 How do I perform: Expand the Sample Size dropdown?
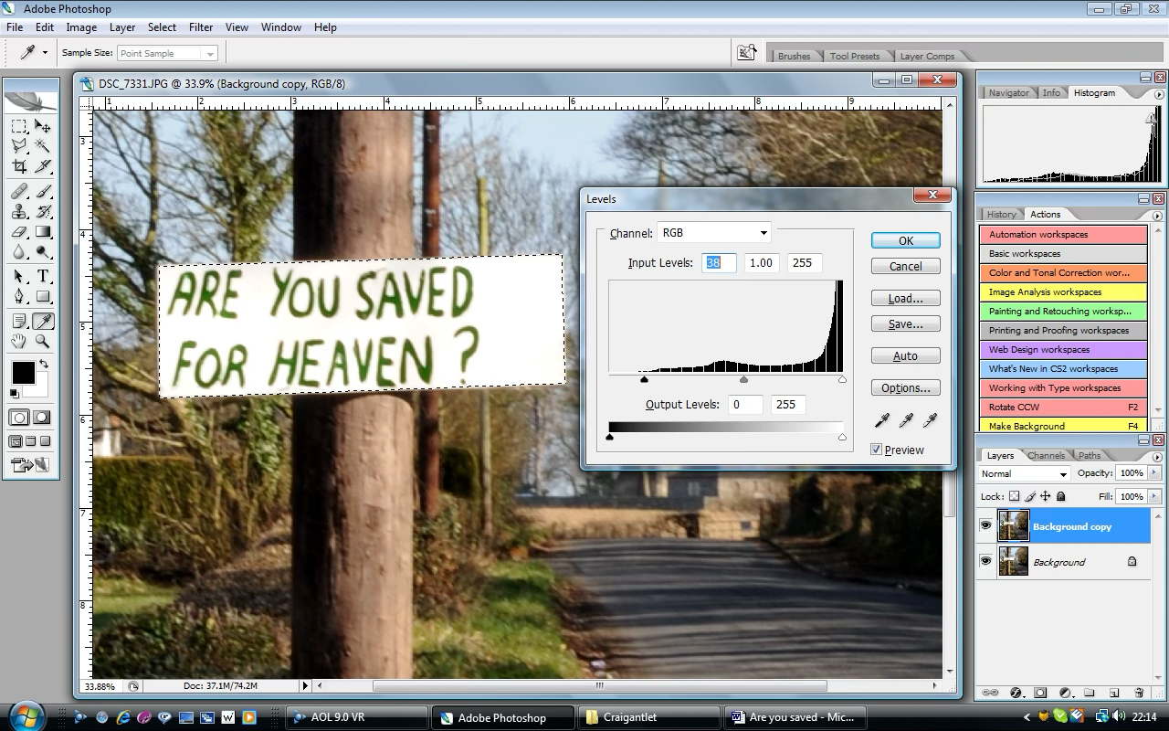pos(168,53)
